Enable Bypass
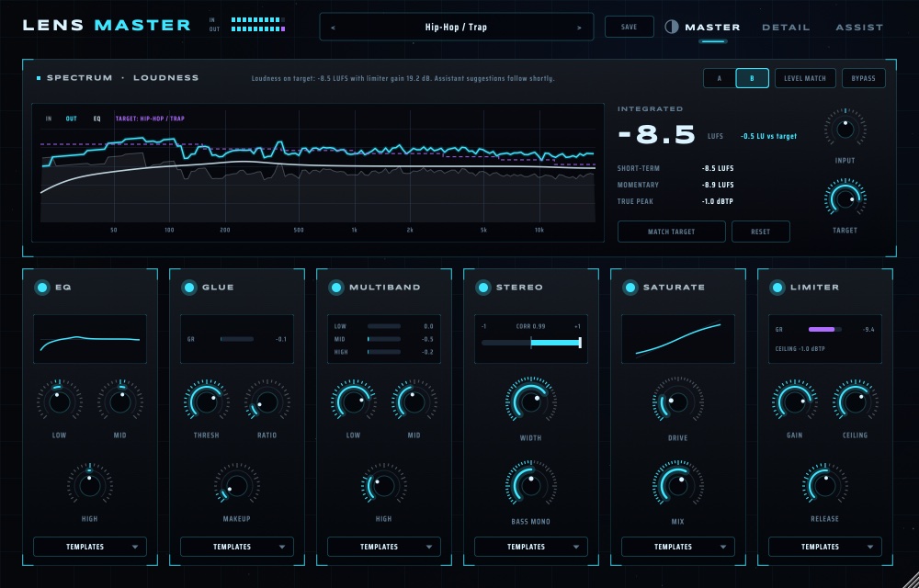Viewport: 919px width, 588px height. tap(863, 78)
